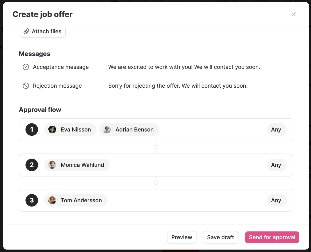This screenshot has width=311, height=252.
Task: Edit the acceptance message text
Action: [x=184, y=67]
